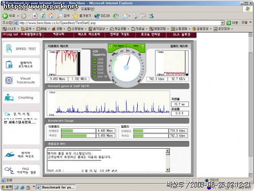Click the Log out link
The image size is (254, 191).
pyautogui.click(x=11, y=34)
